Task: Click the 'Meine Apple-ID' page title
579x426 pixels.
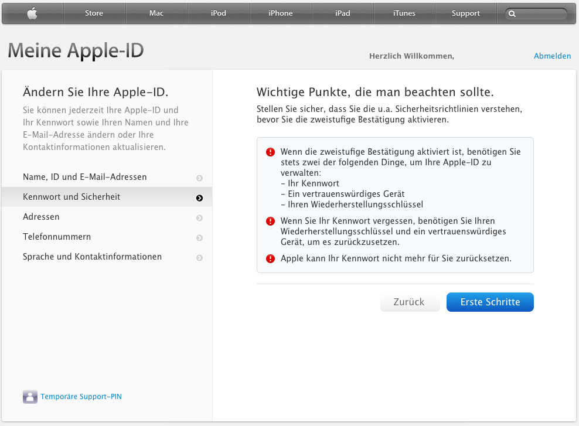Action: coord(76,50)
